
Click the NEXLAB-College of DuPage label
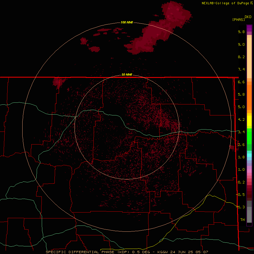[225, 3]
